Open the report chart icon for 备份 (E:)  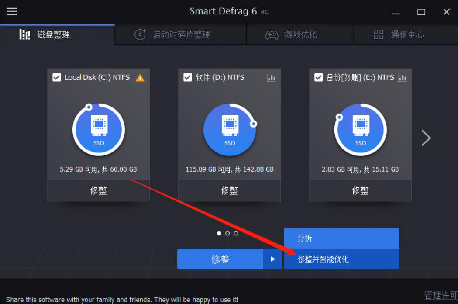[x=402, y=78]
